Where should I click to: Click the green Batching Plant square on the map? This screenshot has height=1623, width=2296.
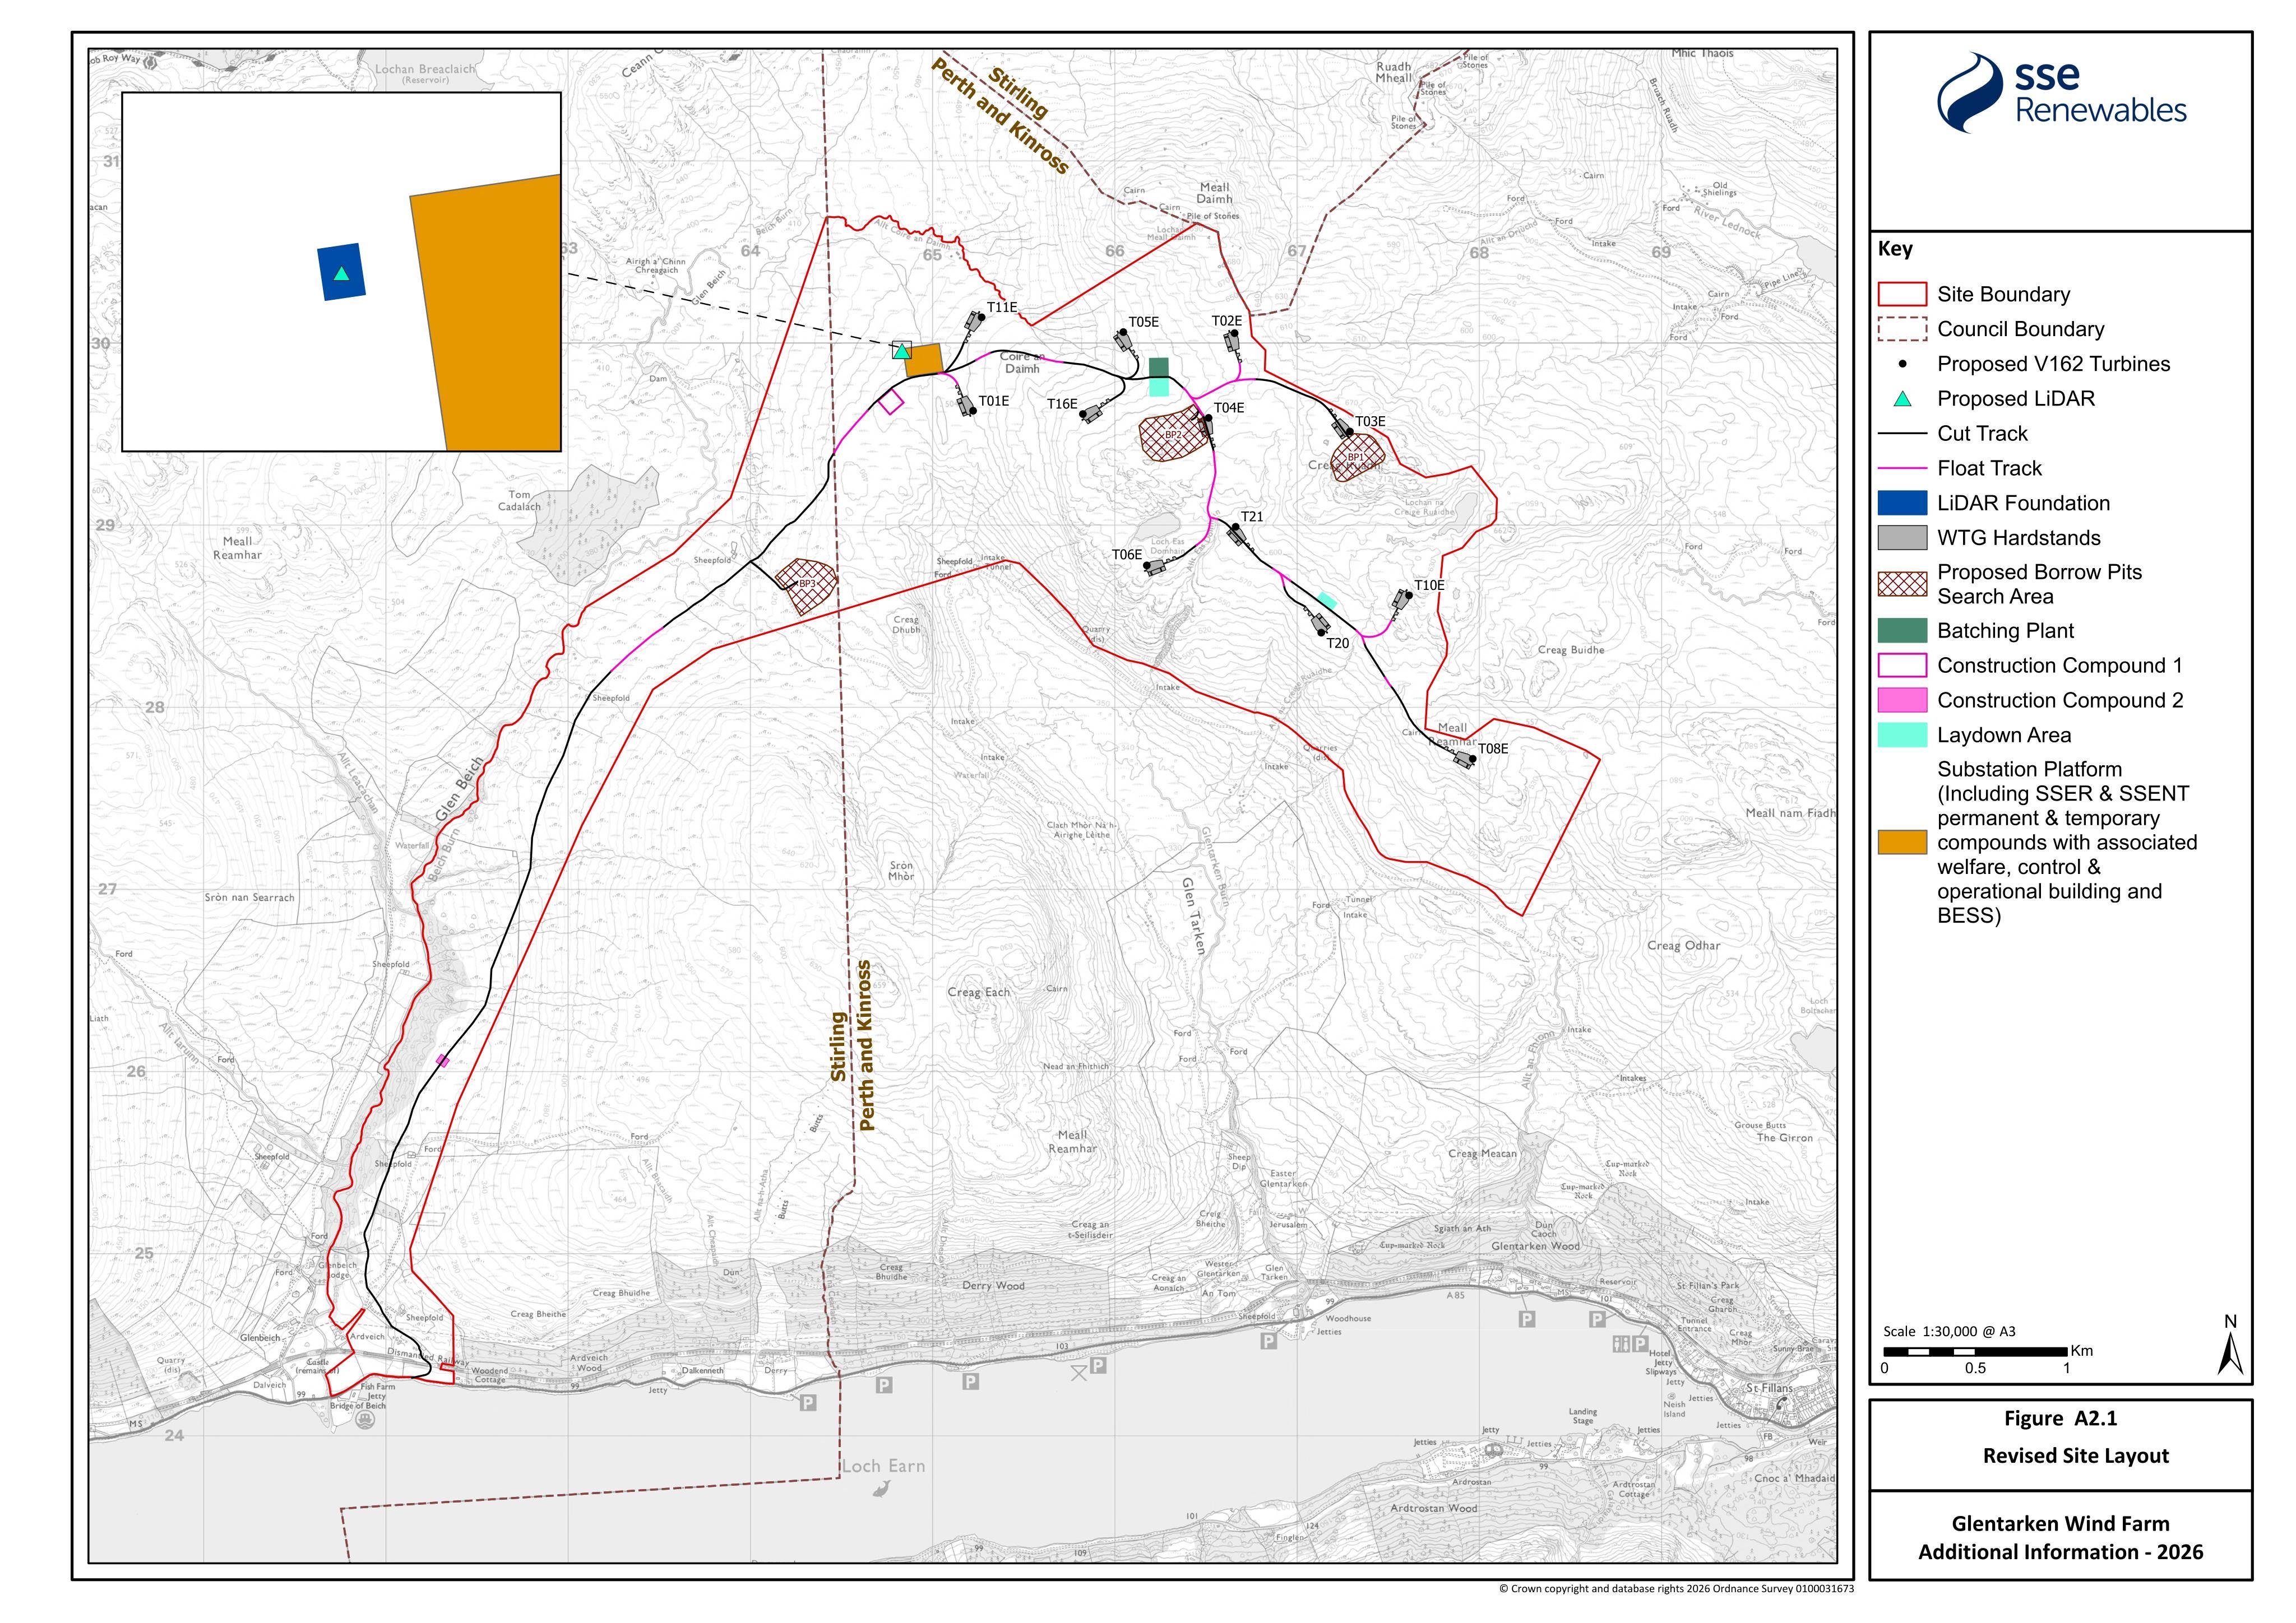(1159, 368)
